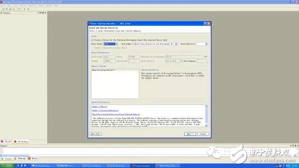The height and width of the screenshot is (168, 299).
Task: Expand the Board Name dropdown
Action: 155,44
